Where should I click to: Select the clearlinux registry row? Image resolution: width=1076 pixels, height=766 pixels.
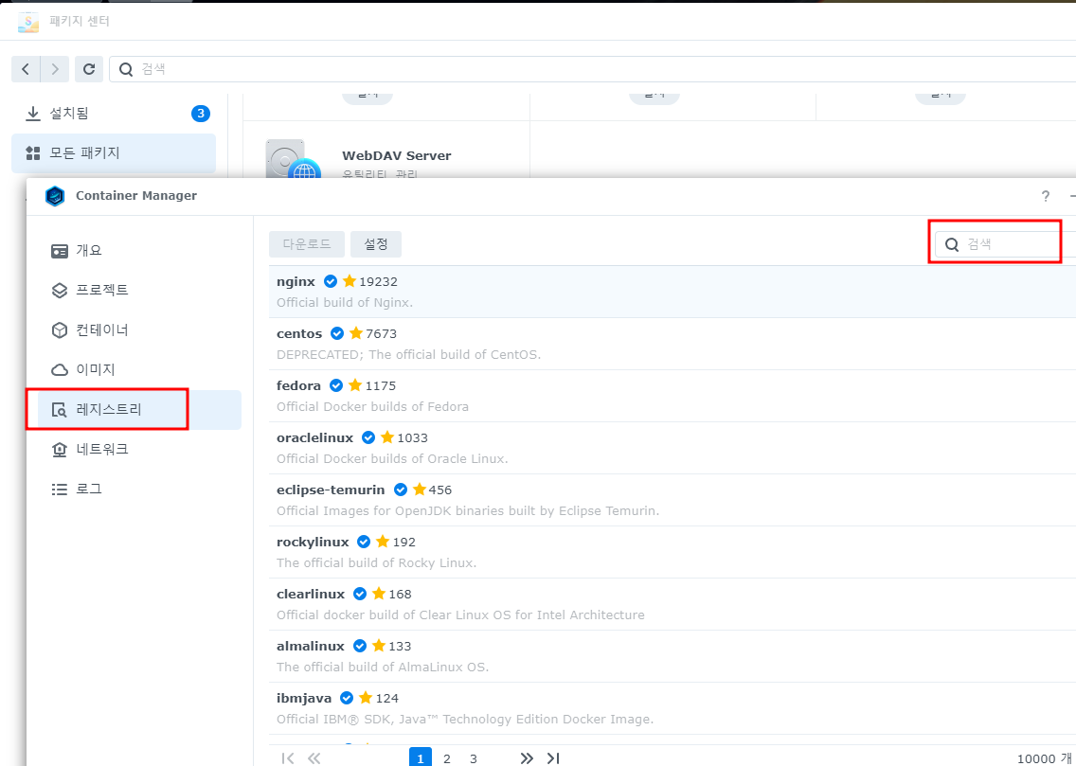coord(672,604)
